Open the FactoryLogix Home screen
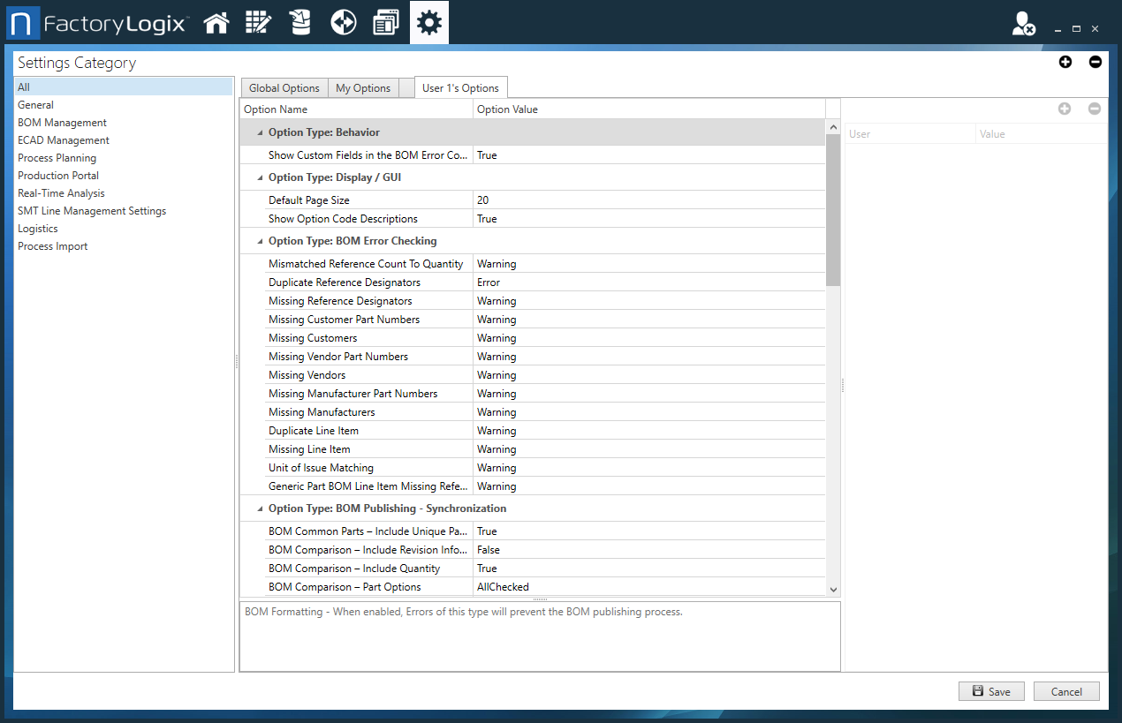The image size is (1122, 723). click(216, 21)
